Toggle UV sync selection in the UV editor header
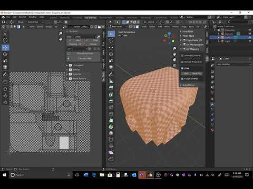The height and width of the screenshot is (189, 253). point(4,27)
